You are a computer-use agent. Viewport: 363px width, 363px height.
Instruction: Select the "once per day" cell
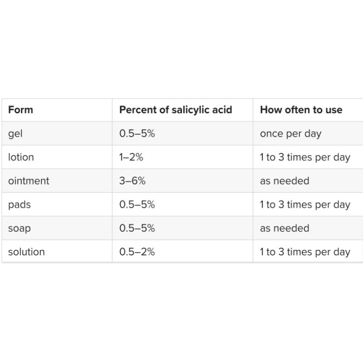coord(290,133)
